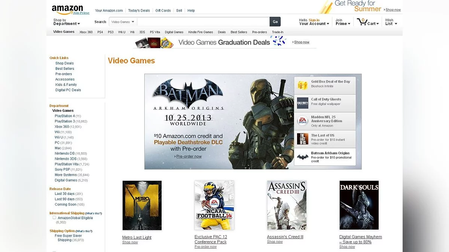This screenshot has height=252, width=449.
Task: Open Today's Deals link
Action: point(139,10)
